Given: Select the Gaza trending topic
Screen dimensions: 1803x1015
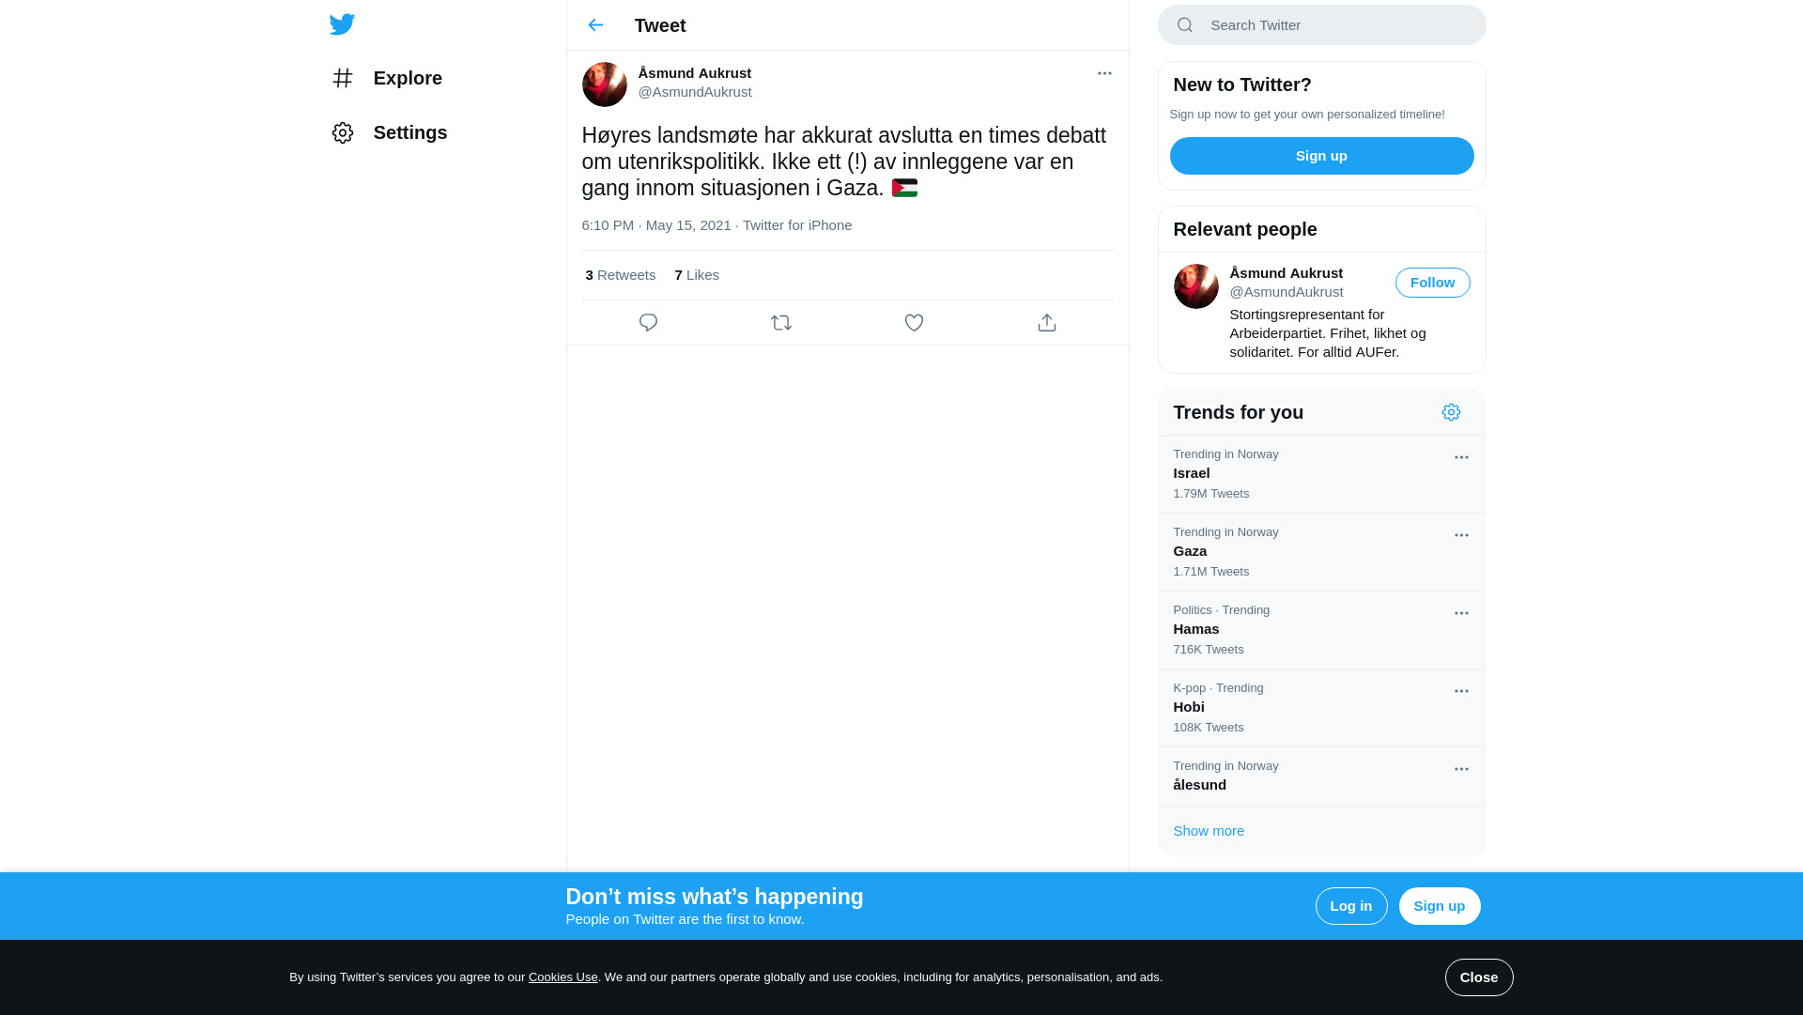Looking at the screenshot, I should coord(1321,552).
